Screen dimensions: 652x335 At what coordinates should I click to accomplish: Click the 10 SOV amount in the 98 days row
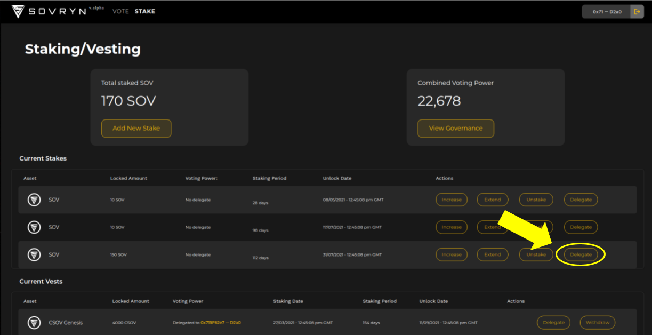(x=117, y=227)
